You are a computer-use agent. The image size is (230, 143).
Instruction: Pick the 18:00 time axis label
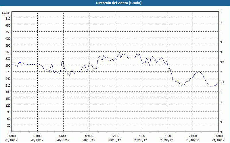coord(167,136)
